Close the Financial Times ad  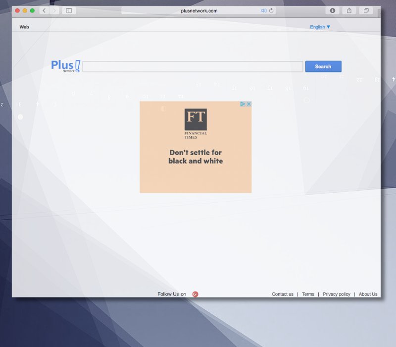pos(249,104)
